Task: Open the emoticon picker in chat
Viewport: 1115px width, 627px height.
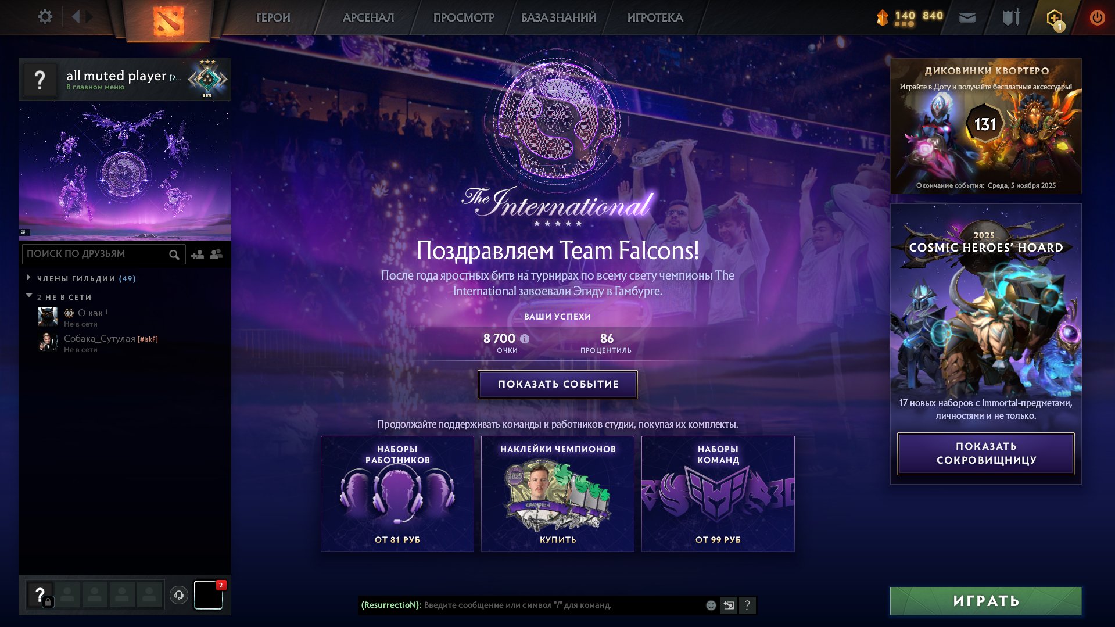Action: pos(711,605)
